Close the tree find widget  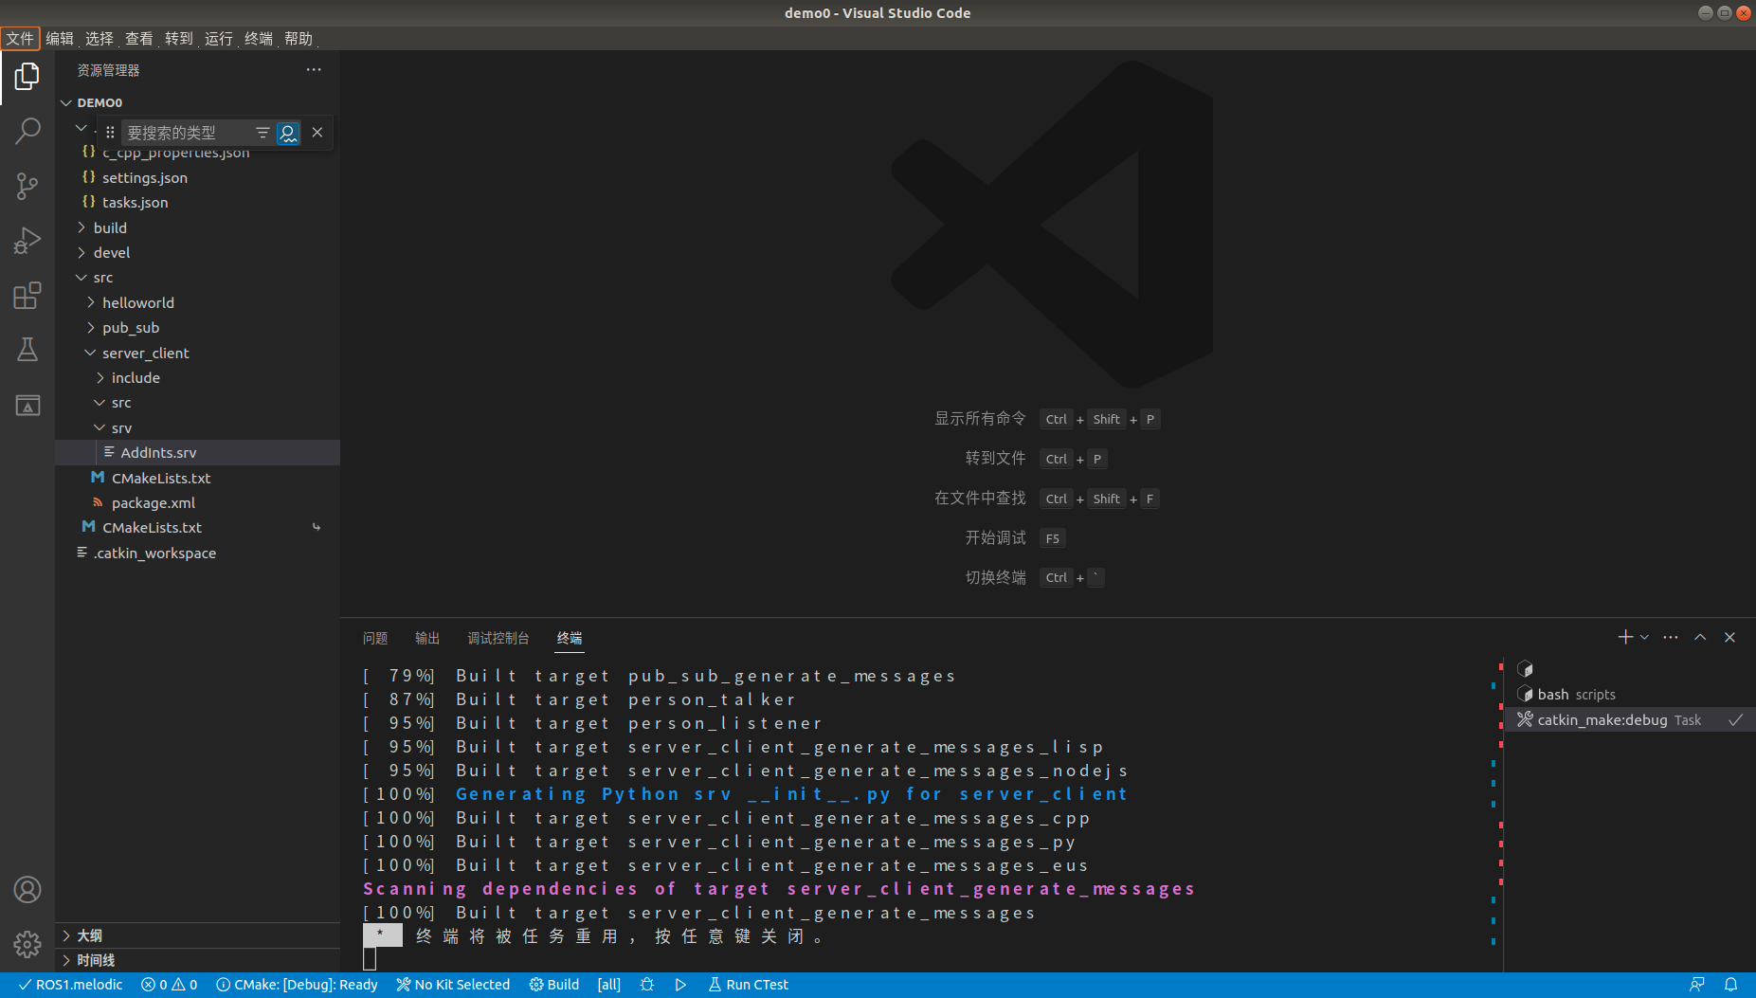click(x=317, y=133)
